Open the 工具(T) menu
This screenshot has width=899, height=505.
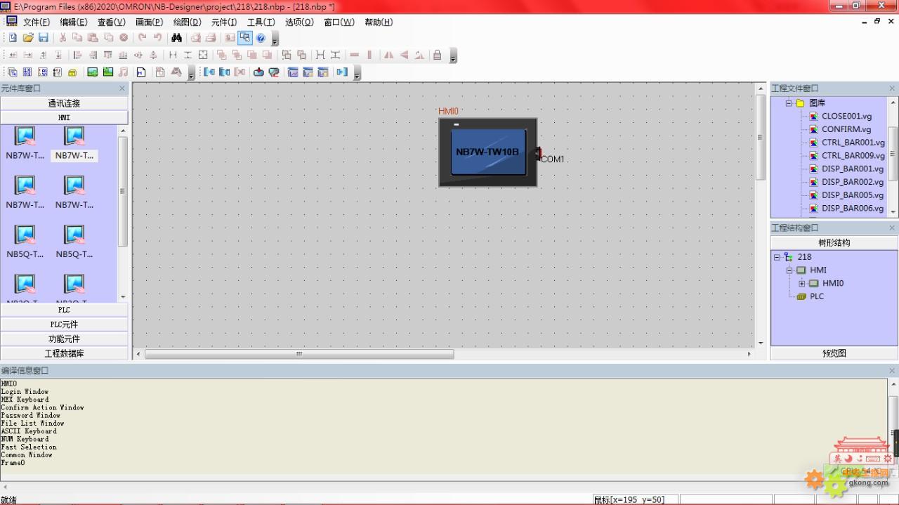point(261,22)
